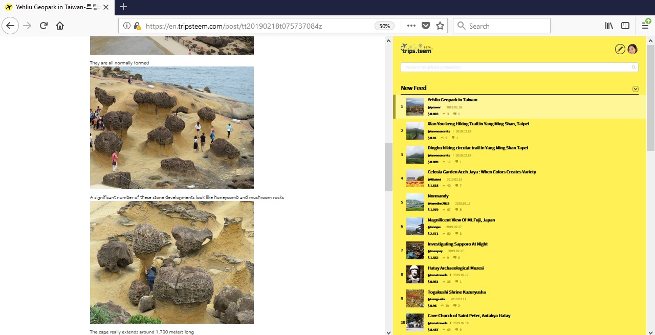This screenshot has width=655, height=335.
Task: Click comment icon on Sapporo At Night post
Action: (455, 258)
